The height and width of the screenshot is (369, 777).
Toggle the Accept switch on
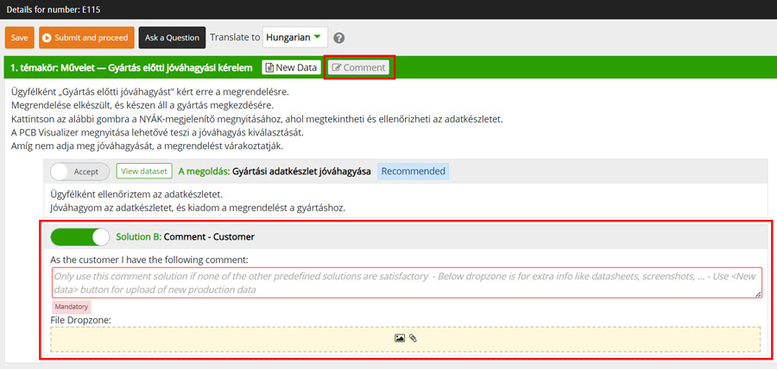(80, 172)
